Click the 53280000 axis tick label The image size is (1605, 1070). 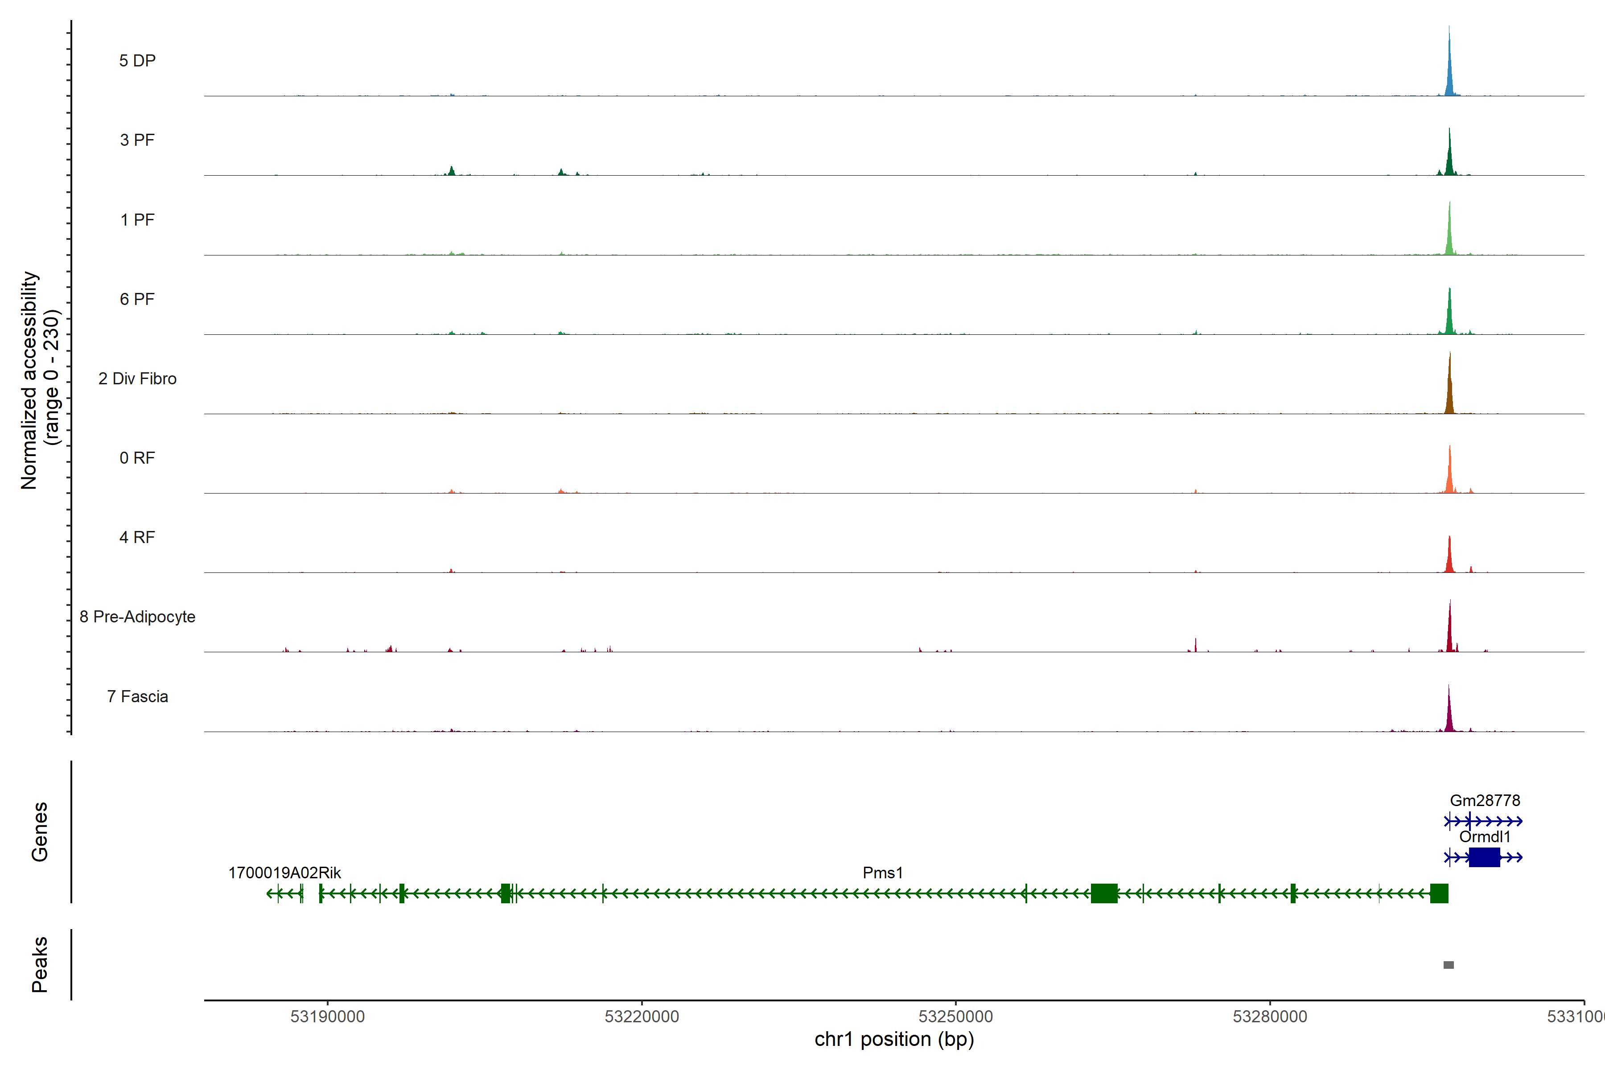coord(1269,1016)
